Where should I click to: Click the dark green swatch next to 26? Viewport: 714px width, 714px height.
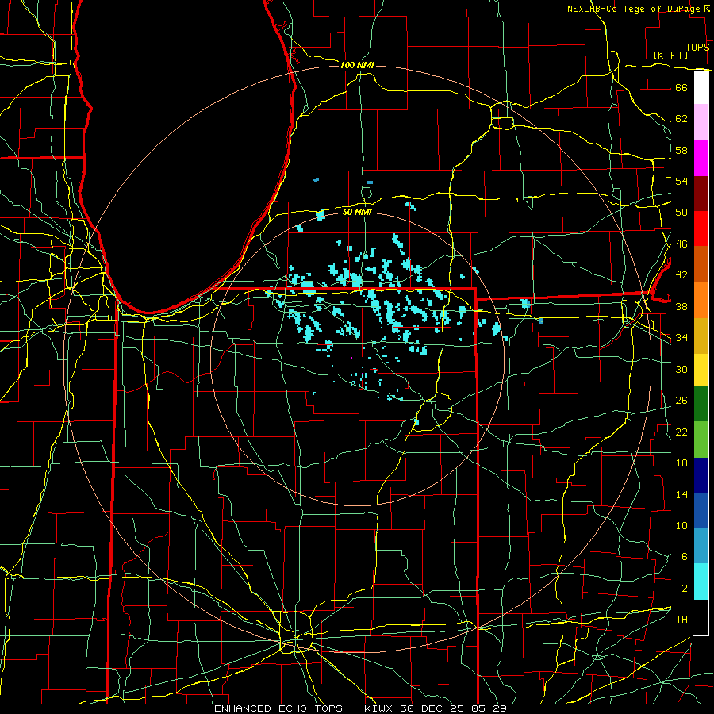pyautogui.click(x=701, y=404)
